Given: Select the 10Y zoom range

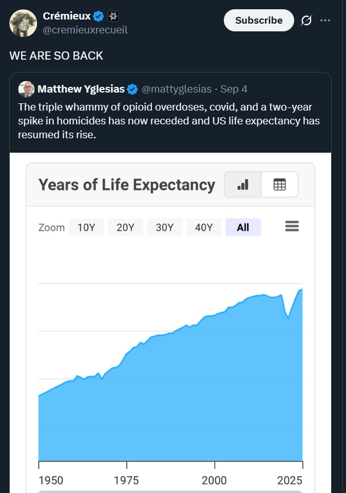Looking at the screenshot, I should click(x=86, y=227).
